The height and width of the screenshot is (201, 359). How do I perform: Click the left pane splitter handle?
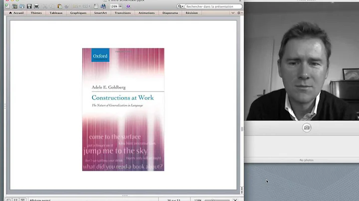pos(5,106)
